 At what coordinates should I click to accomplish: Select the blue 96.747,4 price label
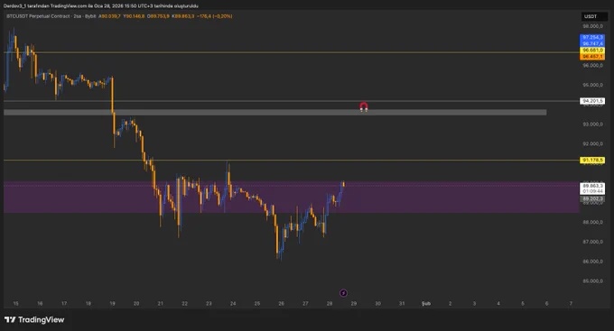tap(592, 44)
